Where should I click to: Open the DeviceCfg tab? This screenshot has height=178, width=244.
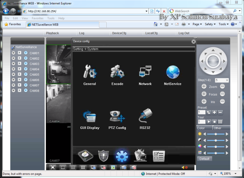point(119,33)
